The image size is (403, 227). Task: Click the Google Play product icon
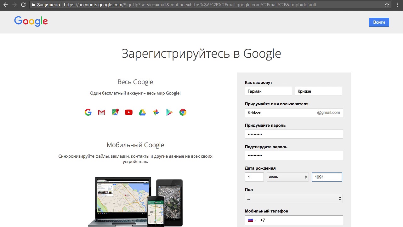pyautogui.click(x=169, y=112)
